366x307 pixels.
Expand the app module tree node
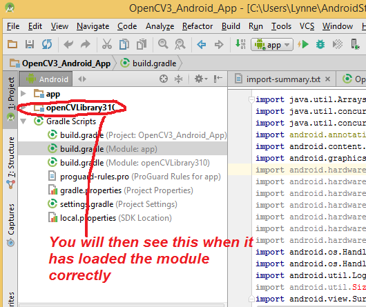23,94
